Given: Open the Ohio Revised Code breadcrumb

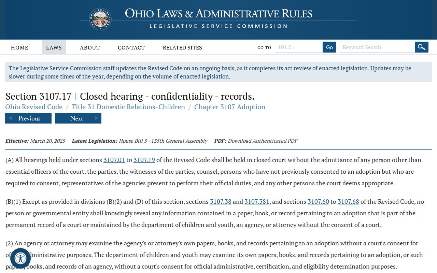Looking at the screenshot, I should click(34, 107).
